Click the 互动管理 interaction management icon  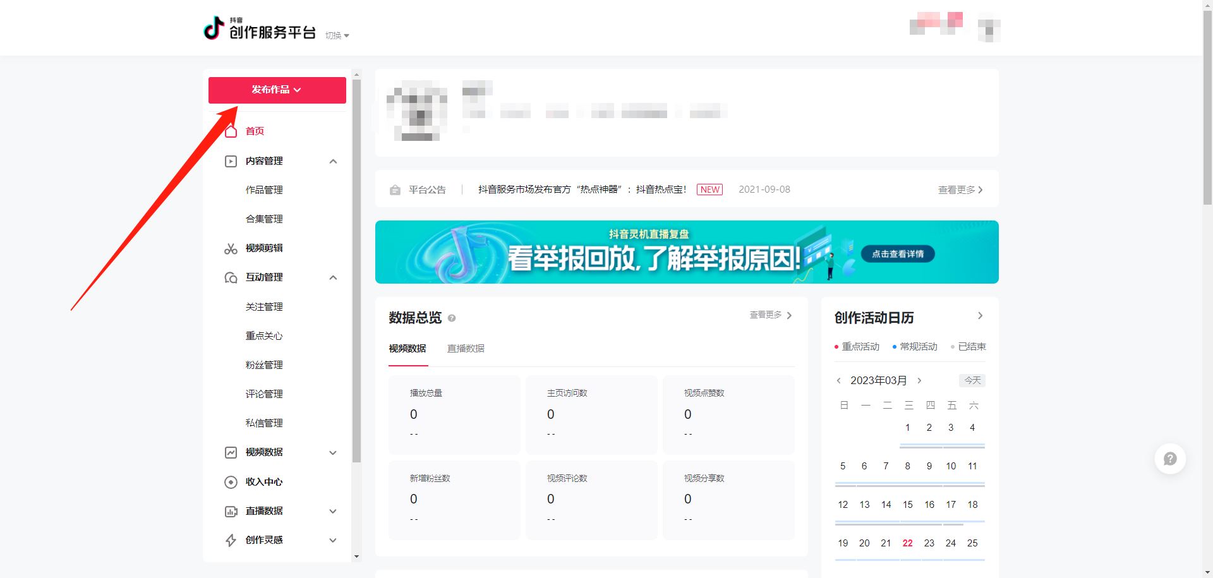231,277
